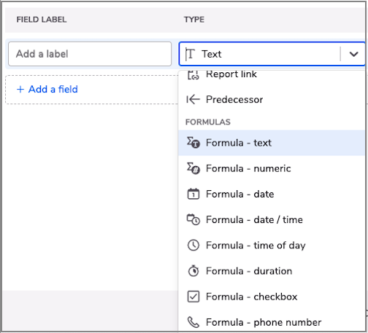Click the checkbox icon for Formula checkbox
Screen dimensions: 368x333
tap(193, 297)
